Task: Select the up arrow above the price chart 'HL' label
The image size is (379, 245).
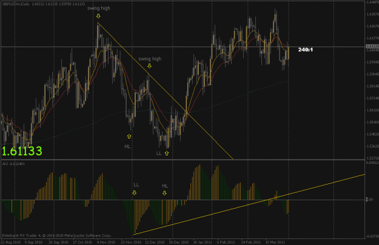Action: click(x=129, y=137)
